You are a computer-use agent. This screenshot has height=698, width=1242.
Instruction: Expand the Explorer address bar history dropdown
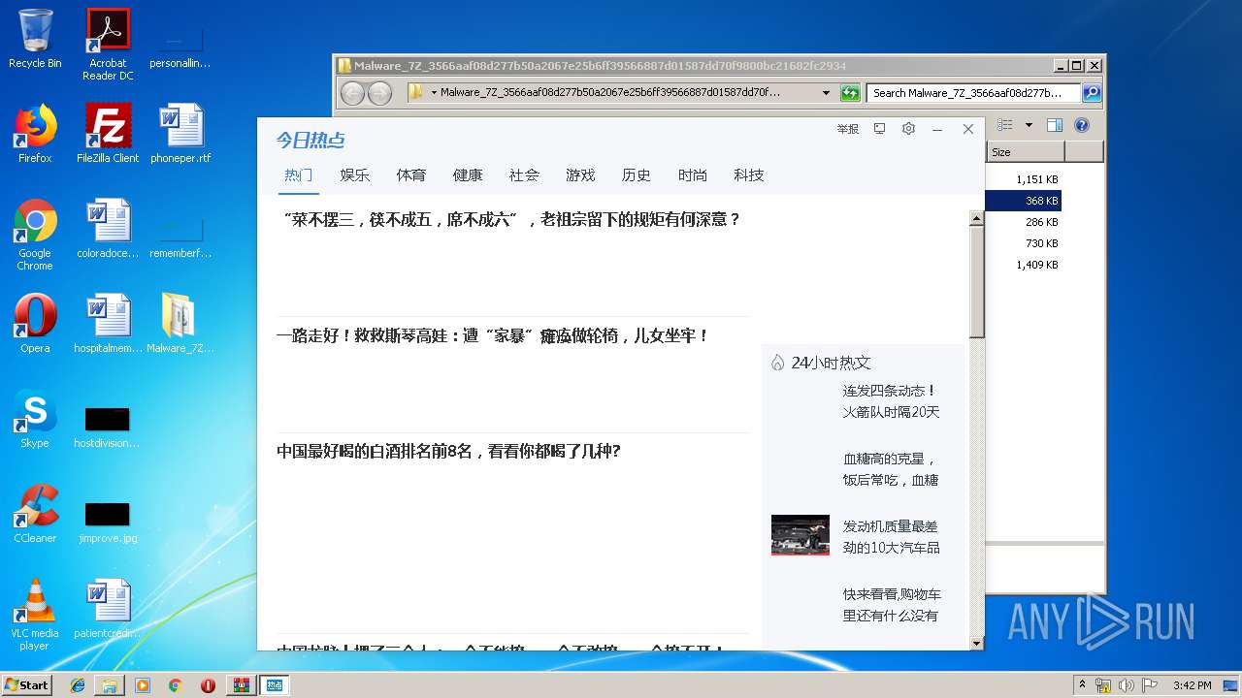[826, 93]
